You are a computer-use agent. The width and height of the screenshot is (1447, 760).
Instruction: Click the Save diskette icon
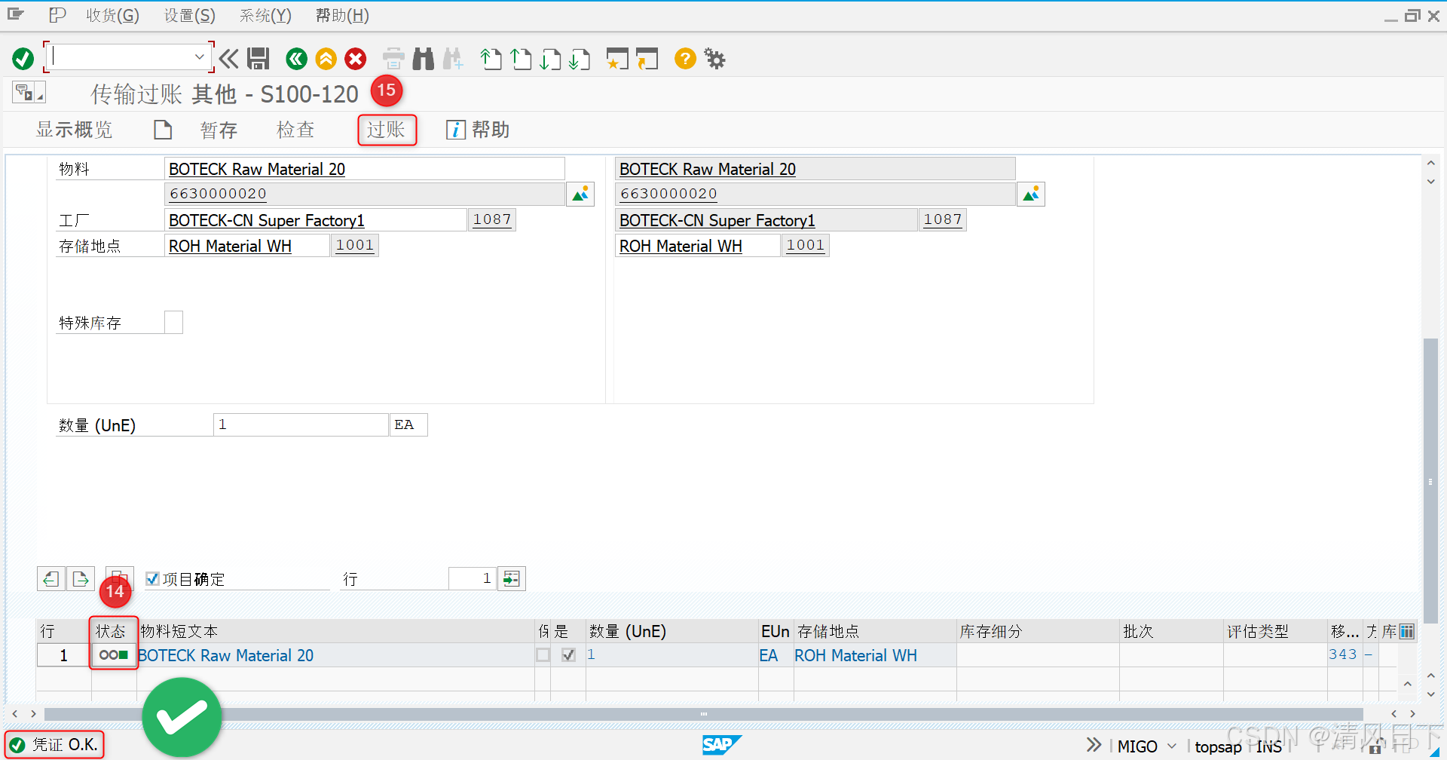click(259, 59)
